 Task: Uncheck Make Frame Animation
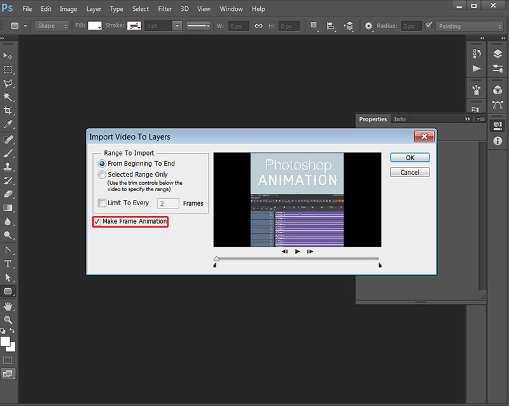click(97, 222)
